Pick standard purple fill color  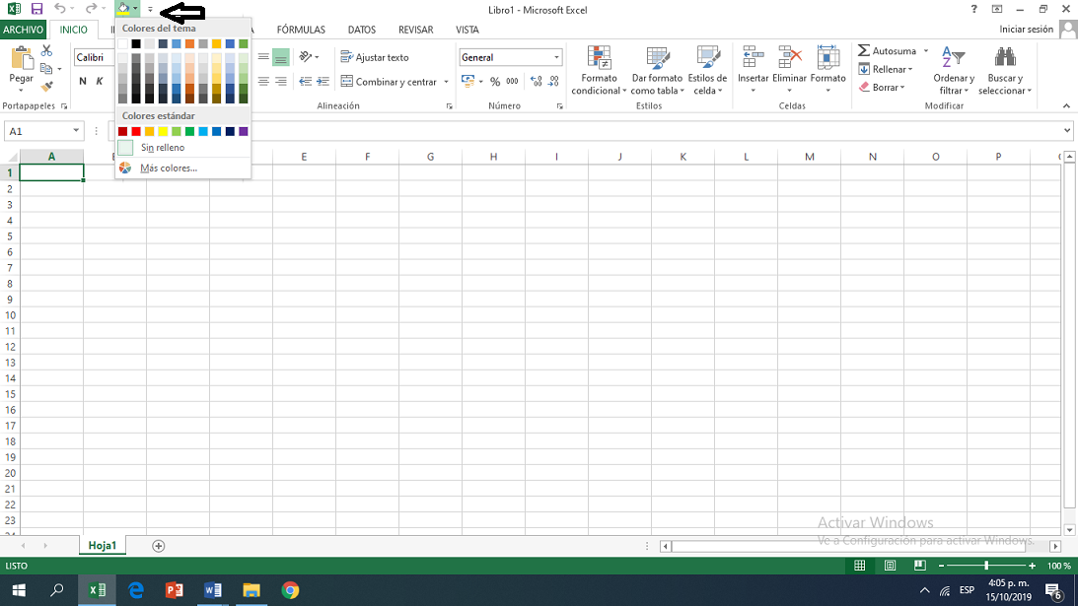(244, 131)
